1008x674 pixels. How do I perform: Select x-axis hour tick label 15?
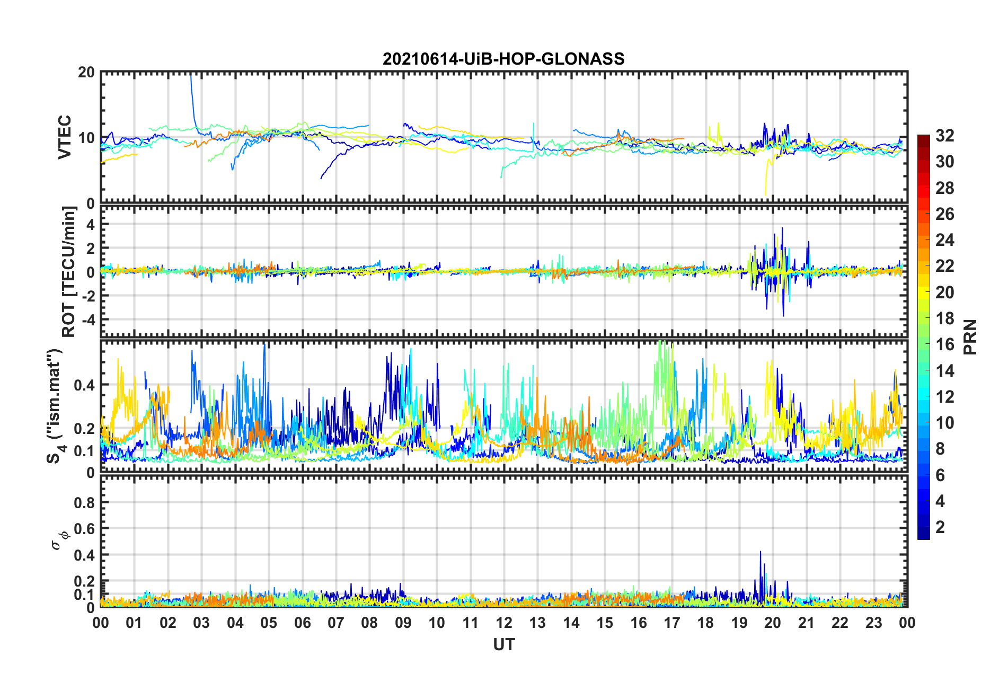click(605, 623)
